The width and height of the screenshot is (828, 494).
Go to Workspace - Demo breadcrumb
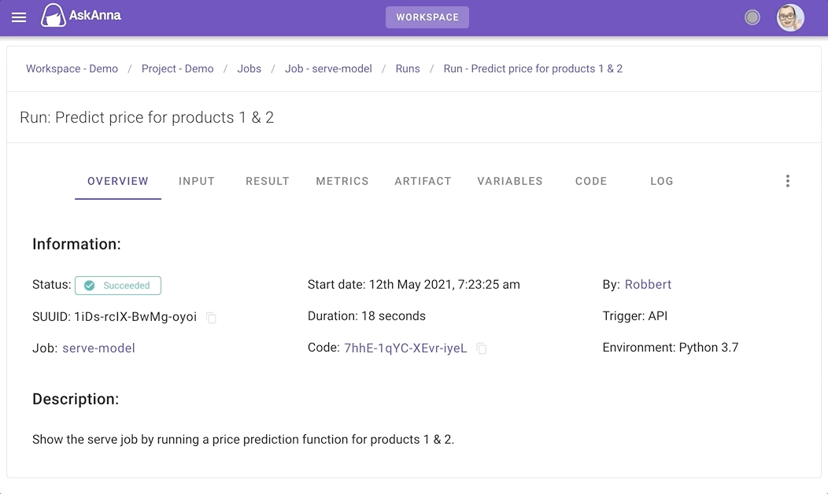tap(72, 68)
